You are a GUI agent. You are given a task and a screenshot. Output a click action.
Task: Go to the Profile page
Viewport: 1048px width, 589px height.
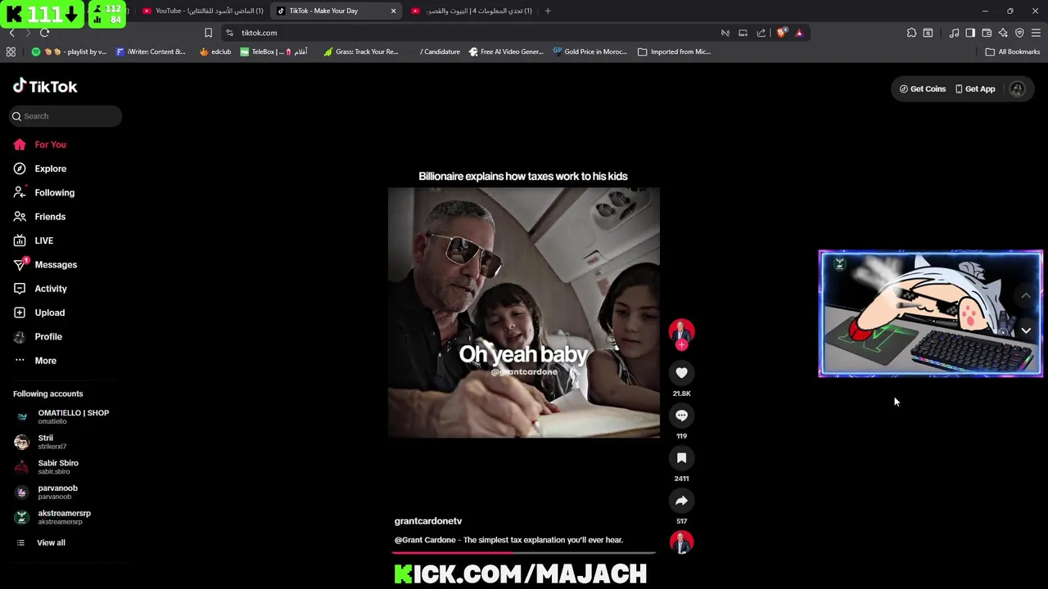pyautogui.click(x=37, y=336)
